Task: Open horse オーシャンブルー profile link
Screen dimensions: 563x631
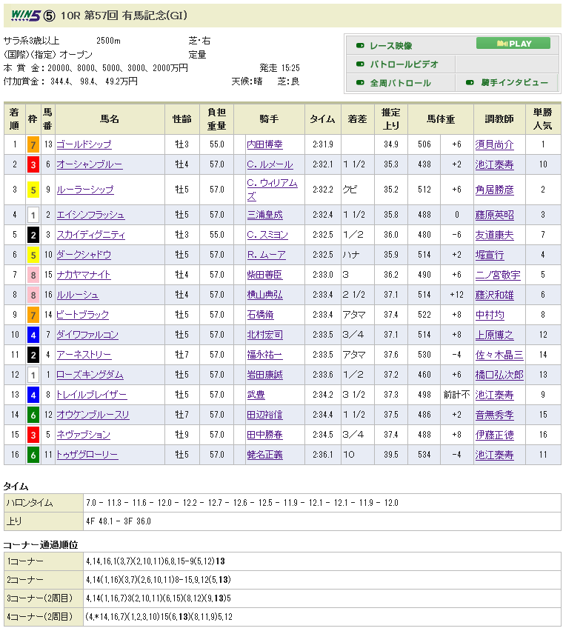Action: click(89, 164)
